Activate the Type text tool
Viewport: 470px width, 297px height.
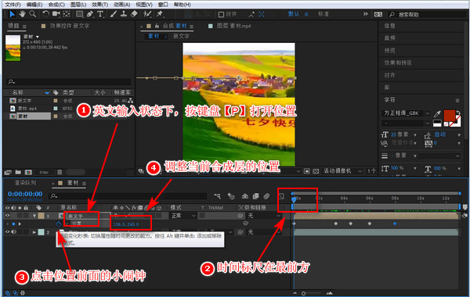100,14
